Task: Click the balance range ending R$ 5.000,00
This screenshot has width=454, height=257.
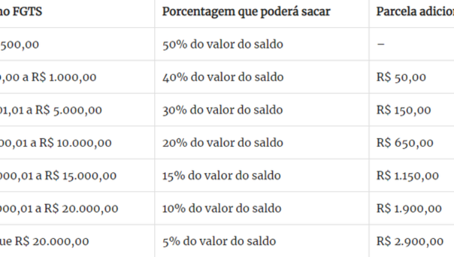Action: tap(51, 110)
